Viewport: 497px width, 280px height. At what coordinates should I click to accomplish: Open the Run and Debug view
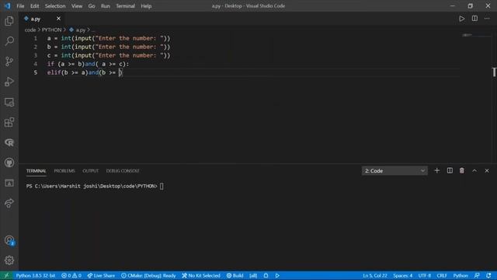coord(9,82)
